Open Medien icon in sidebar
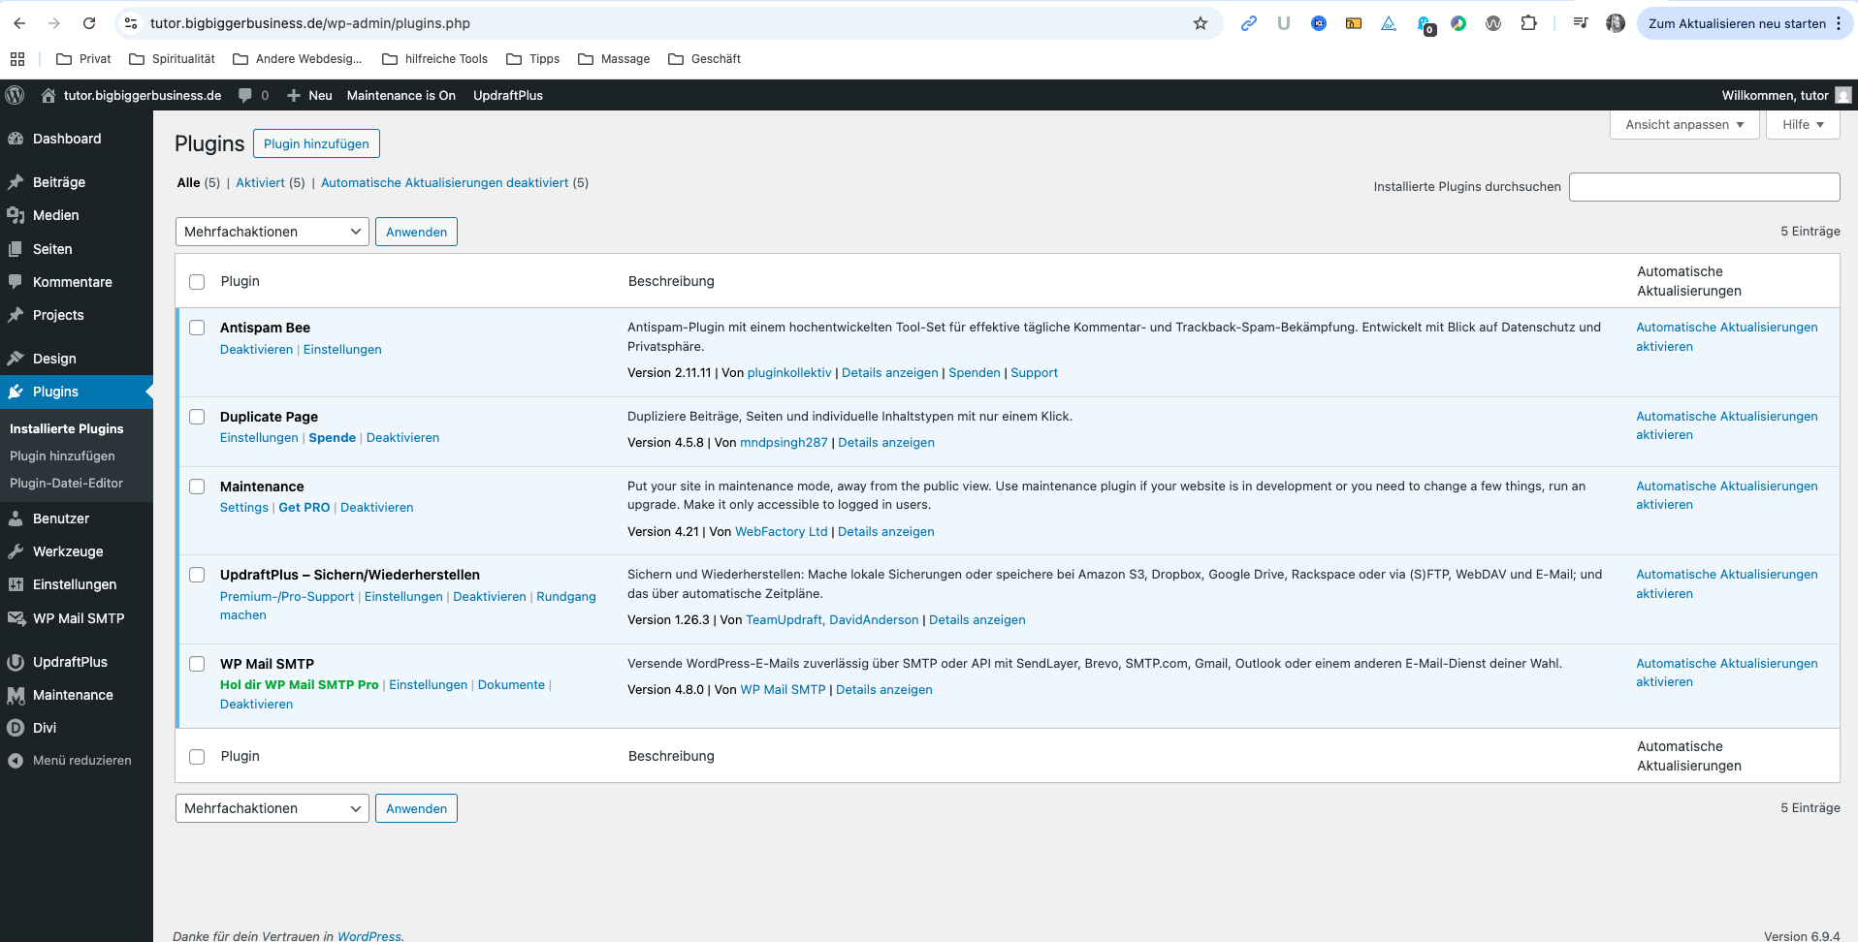1858x942 pixels. (16, 215)
